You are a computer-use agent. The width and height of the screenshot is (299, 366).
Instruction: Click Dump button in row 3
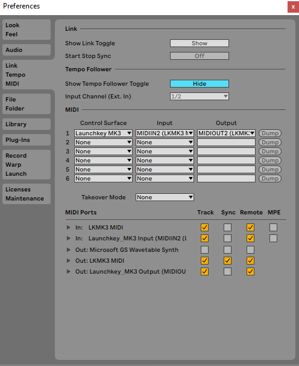coord(270,152)
